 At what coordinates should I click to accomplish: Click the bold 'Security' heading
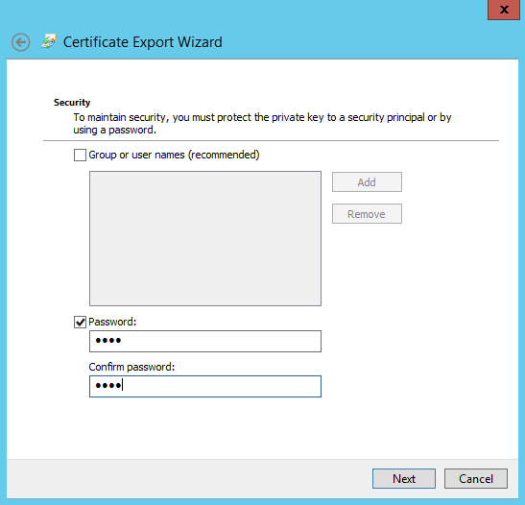(x=72, y=103)
